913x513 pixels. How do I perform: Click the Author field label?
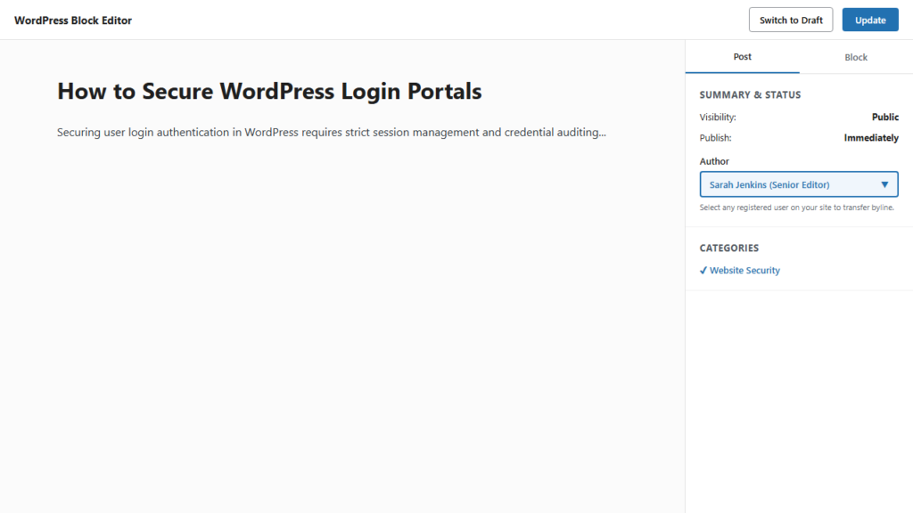[x=714, y=161]
